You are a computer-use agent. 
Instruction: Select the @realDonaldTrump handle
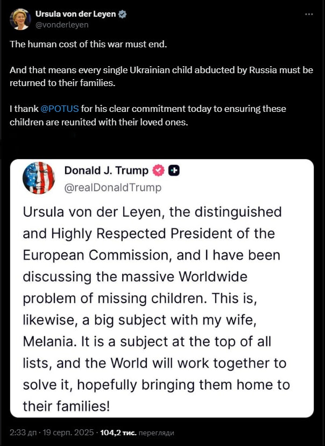[x=112, y=187]
